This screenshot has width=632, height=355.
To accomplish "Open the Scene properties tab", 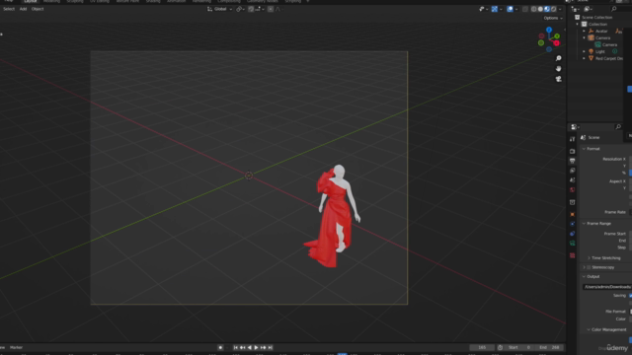I will coord(573,180).
